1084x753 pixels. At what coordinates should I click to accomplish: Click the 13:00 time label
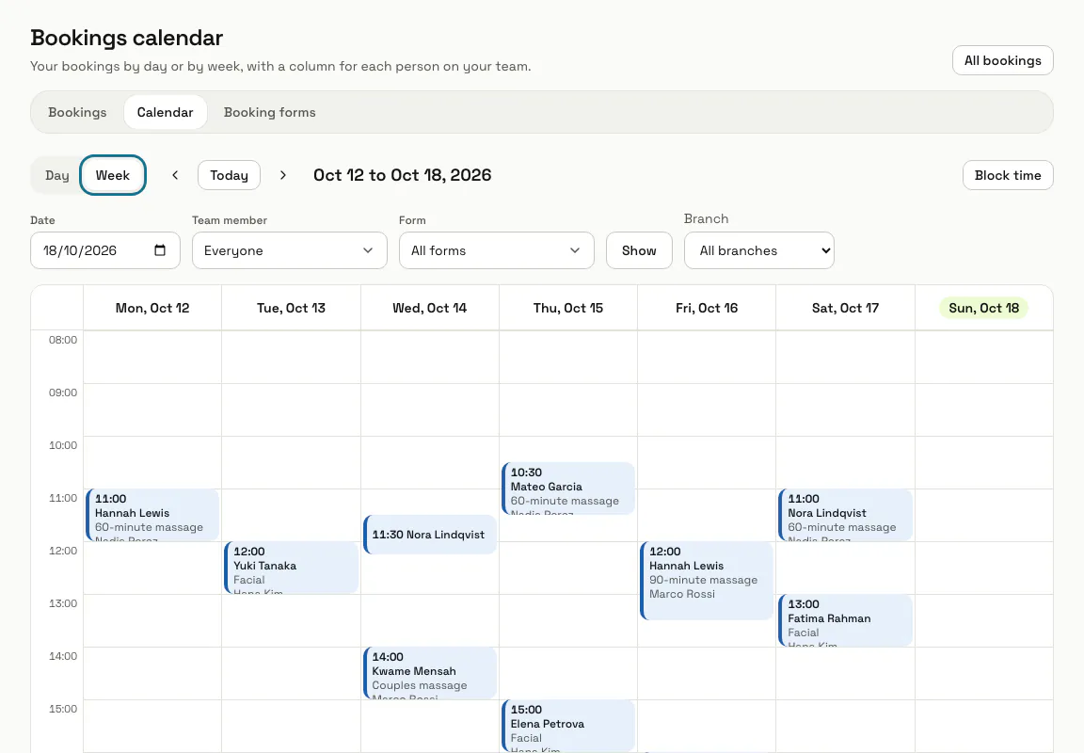coord(63,603)
